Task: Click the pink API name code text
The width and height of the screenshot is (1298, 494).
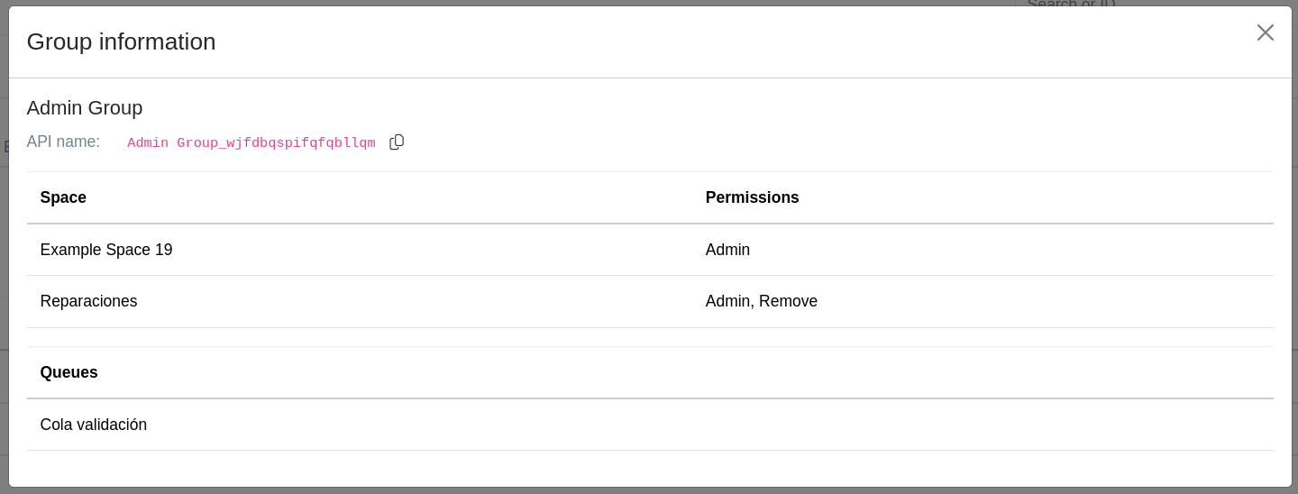Action: [251, 143]
